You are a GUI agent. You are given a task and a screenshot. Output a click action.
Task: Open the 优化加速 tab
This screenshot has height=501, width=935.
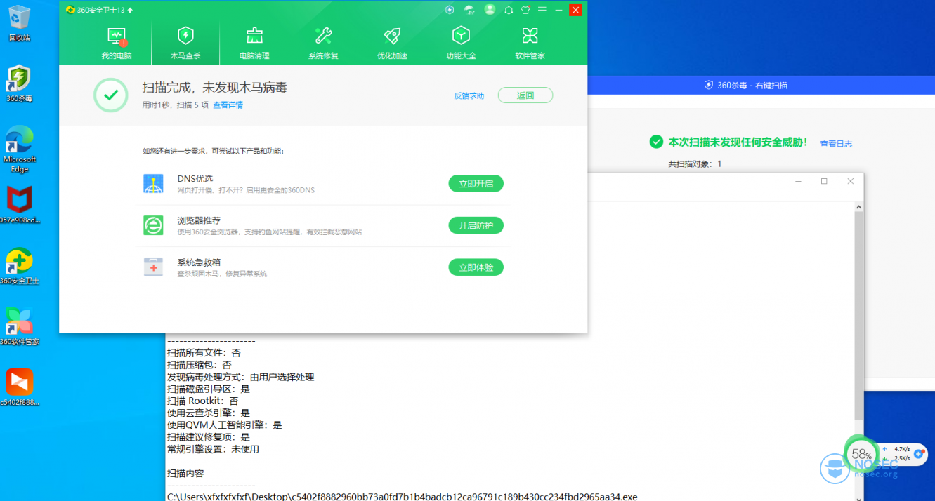point(392,44)
